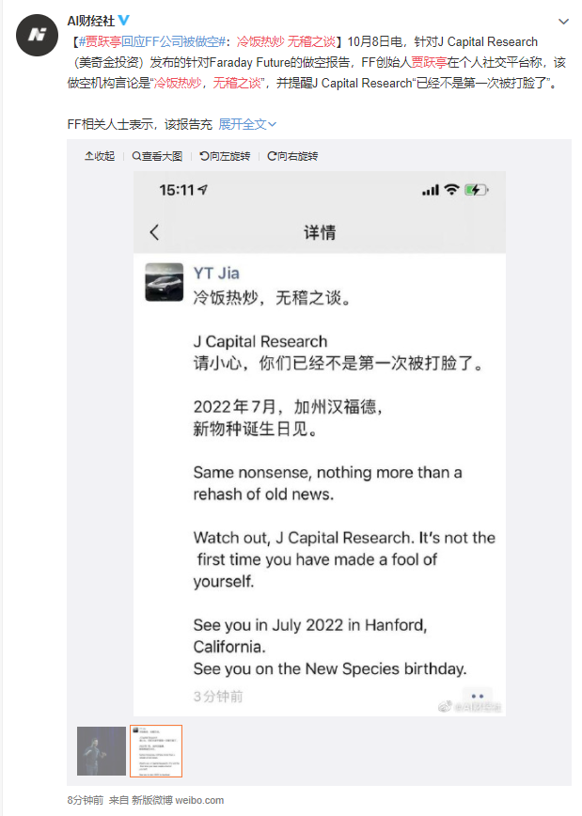This screenshot has height=816, width=582.
Task: Select the first thumbnail of man on stage
Action: pos(101,751)
